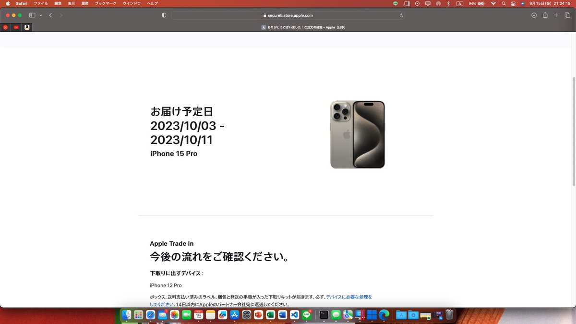This screenshot has width=576, height=324.
Task: Open the Safari menu
Action: 22,3
